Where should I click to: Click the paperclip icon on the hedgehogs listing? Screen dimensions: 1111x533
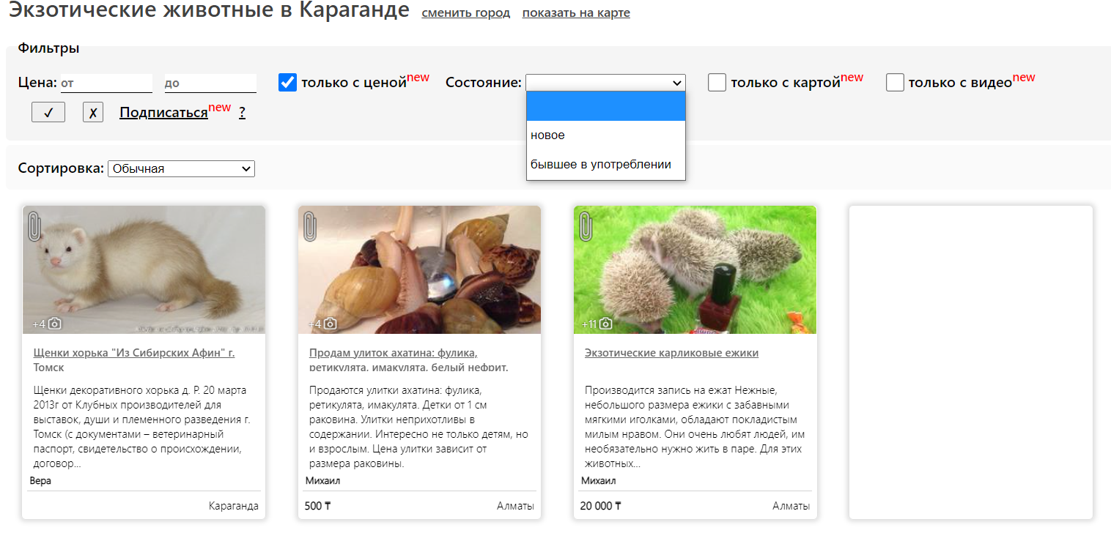pos(586,226)
